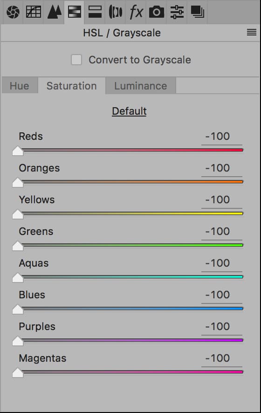Viewport: 261px width, 413px height.
Task: Open the Basic panel aperture icon
Action: [x=13, y=12]
